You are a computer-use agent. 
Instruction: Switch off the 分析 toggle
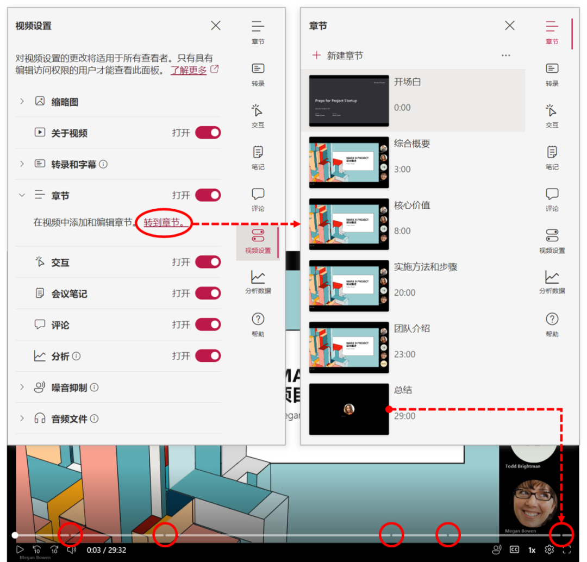[x=207, y=356]
